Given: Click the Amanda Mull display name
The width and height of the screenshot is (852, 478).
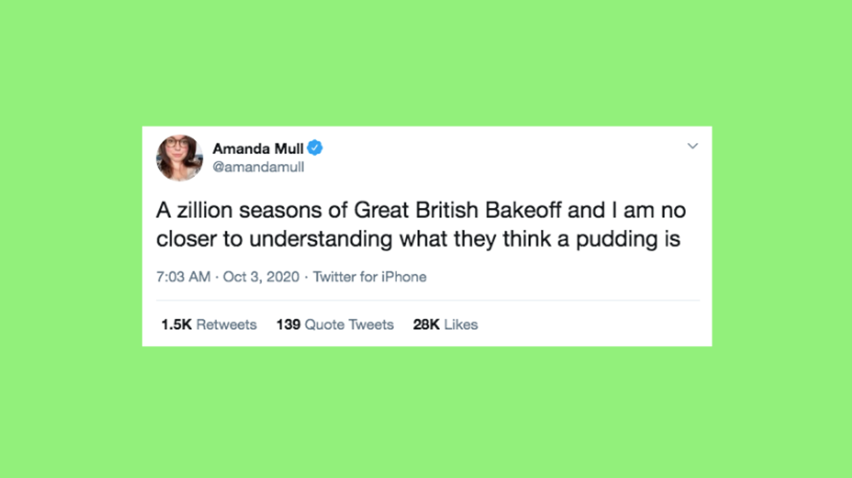Looking at the screenshot, I should click(258, 149).
